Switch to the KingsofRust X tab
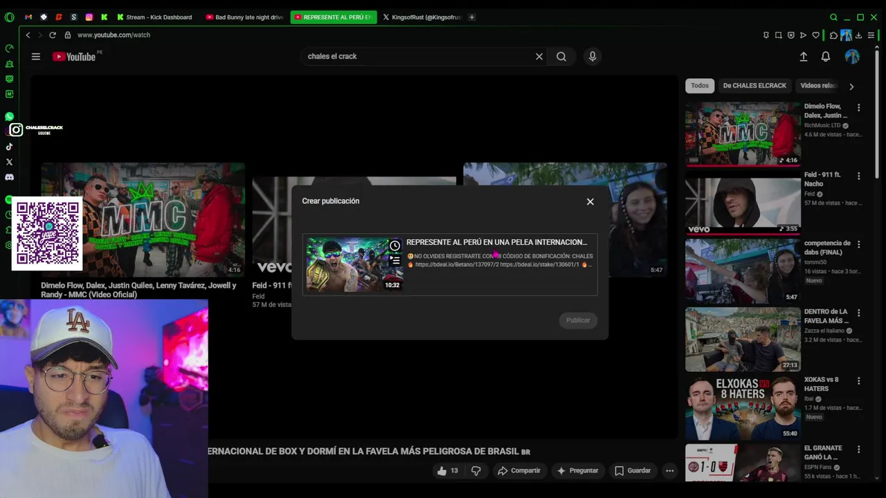 422,17
